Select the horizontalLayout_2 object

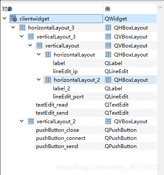(77, 80)
